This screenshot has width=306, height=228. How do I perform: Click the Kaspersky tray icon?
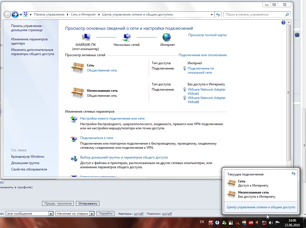tap(211, 222)
